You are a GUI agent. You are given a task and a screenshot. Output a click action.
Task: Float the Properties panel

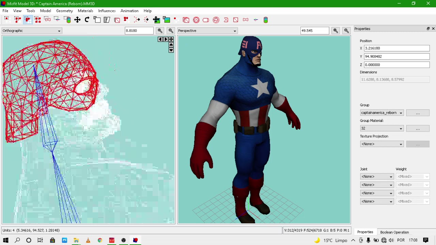[x=428, y=29]
